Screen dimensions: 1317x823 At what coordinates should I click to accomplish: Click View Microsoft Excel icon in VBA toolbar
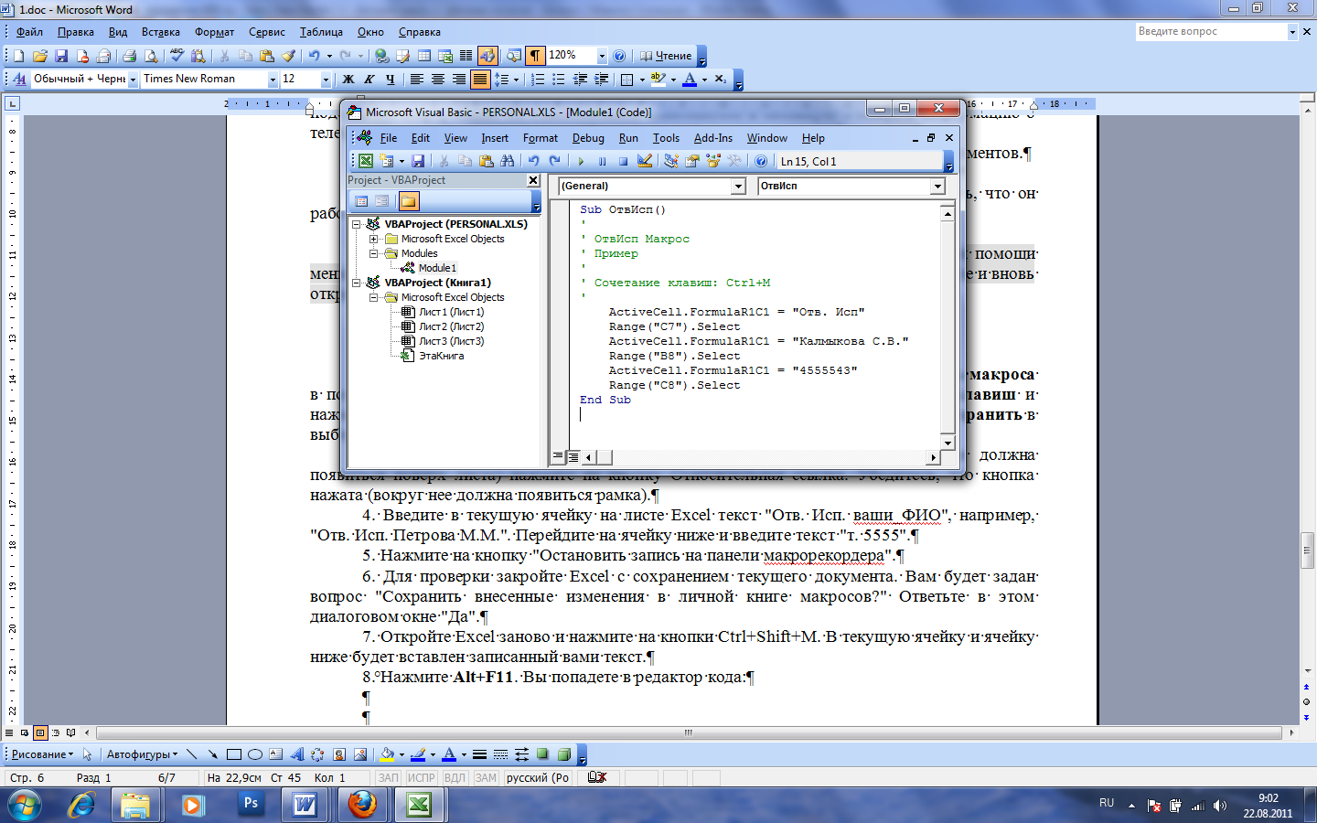pos(365,161)
